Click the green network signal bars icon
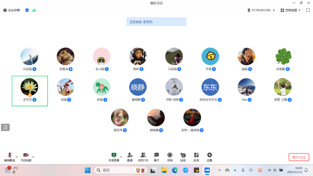Image resolution: width=313 pixels, height=176 pixels. (34, 10)
